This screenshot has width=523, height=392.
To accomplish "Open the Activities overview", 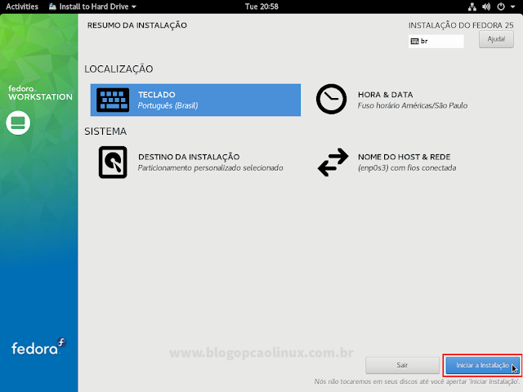I will [22, 7].
